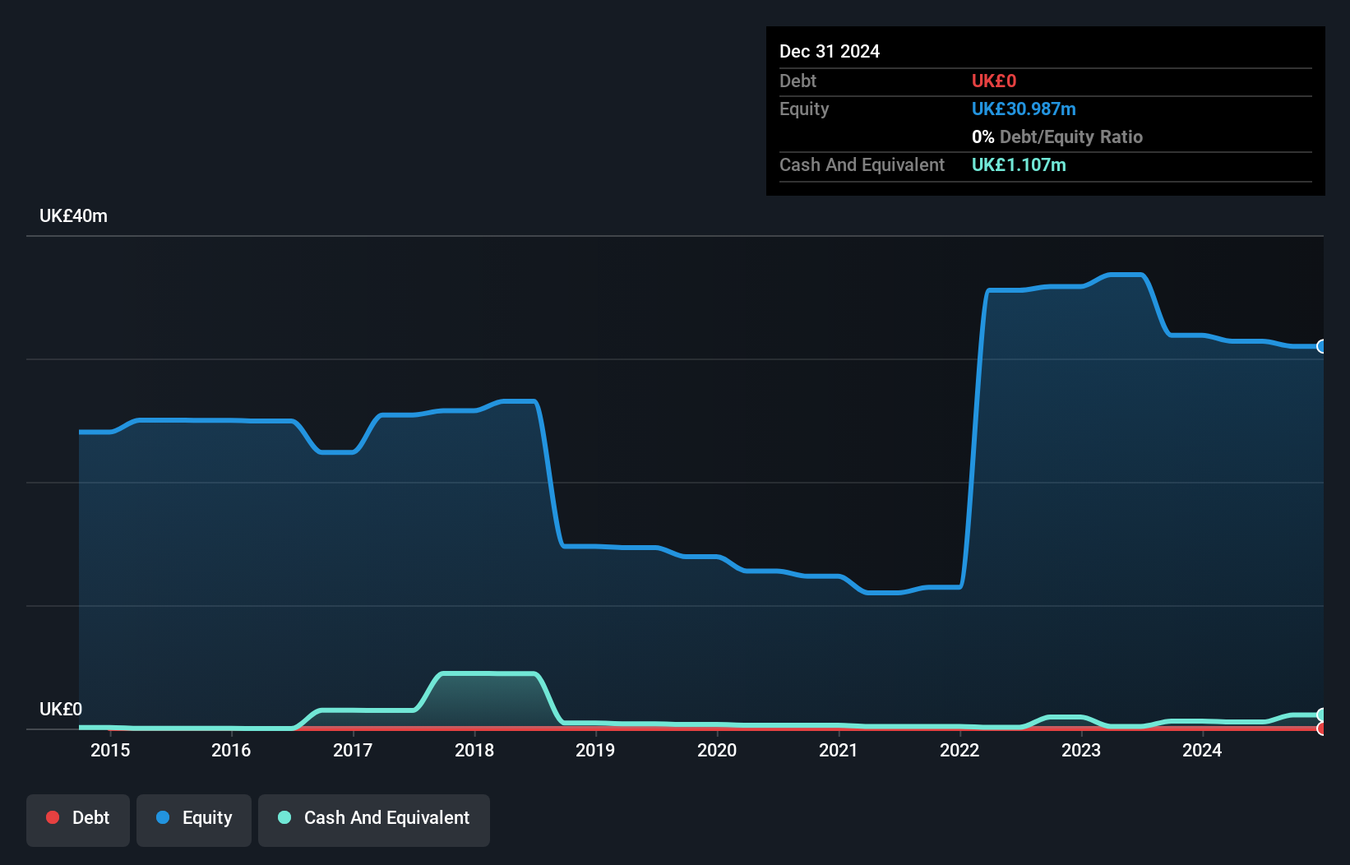Click the 2018 x-axis label
1350x865 pixels.
[x=474, y=750]
